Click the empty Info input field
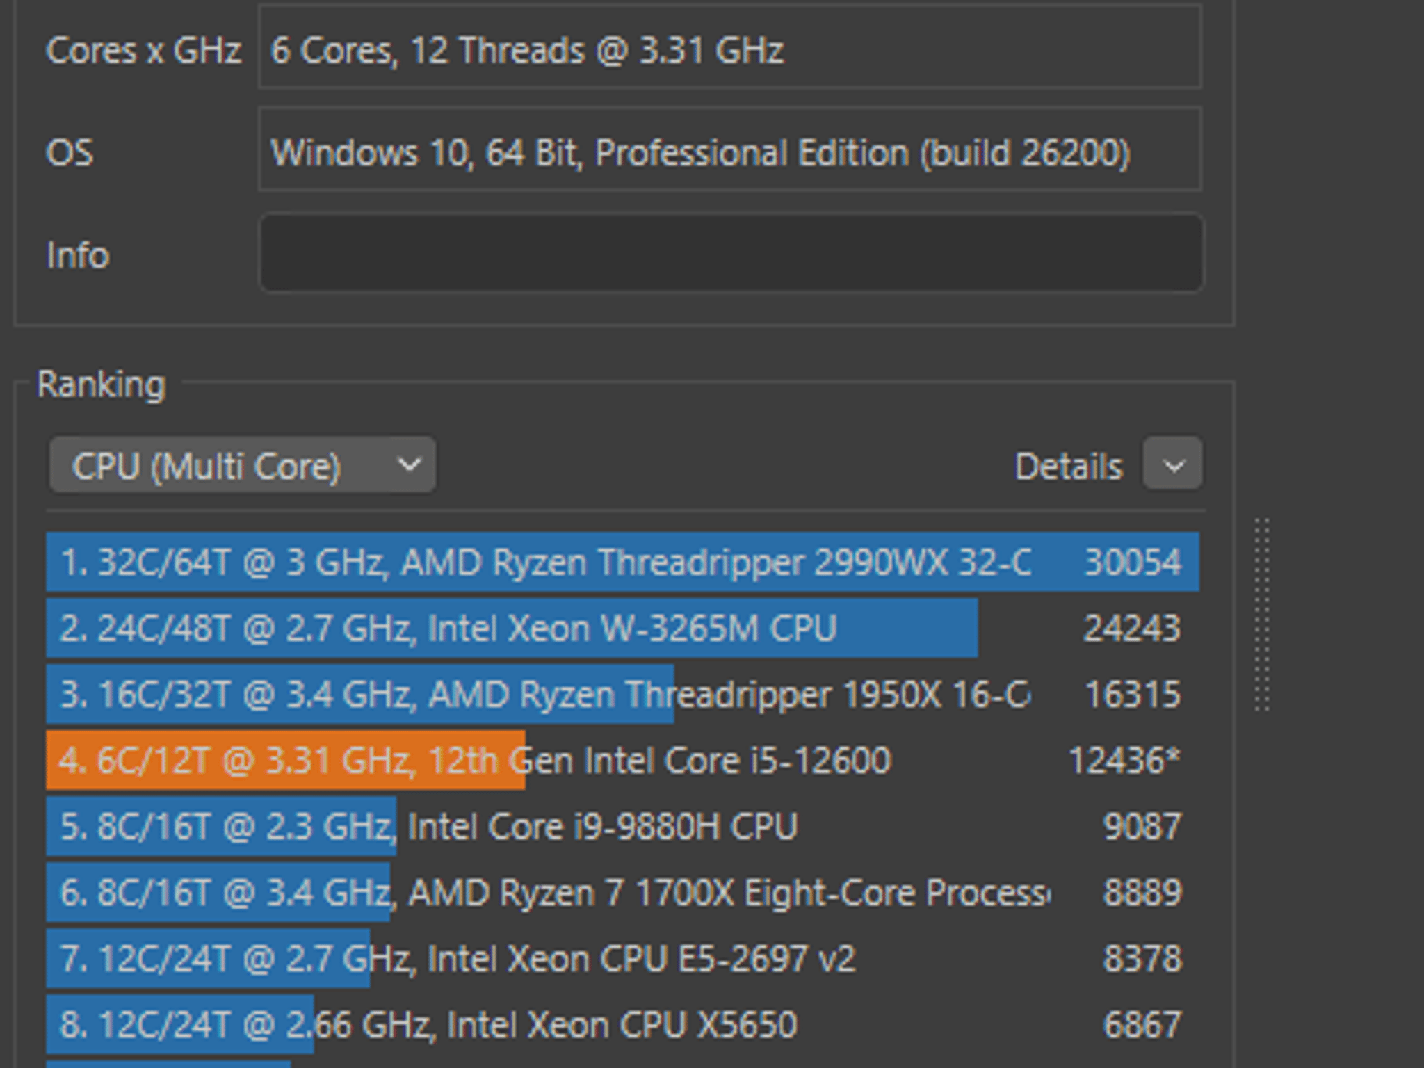 731,253
